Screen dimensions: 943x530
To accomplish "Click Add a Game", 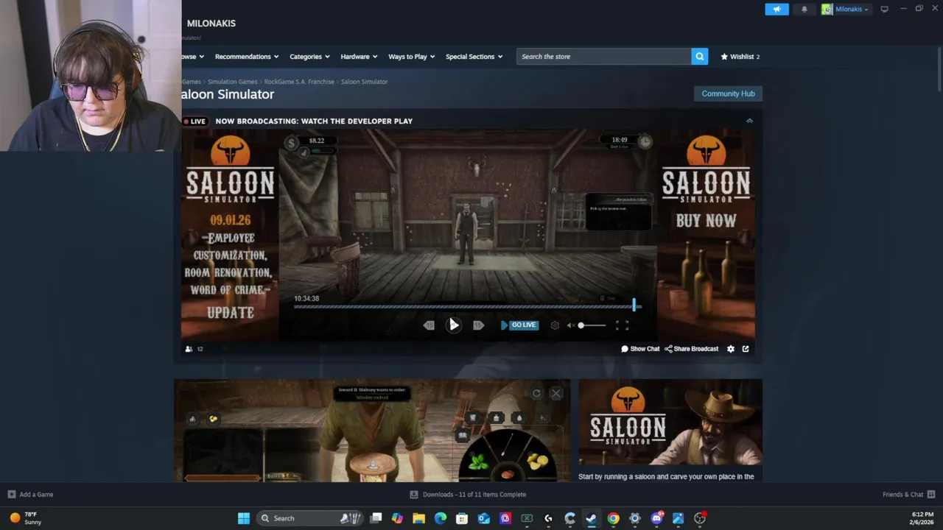I will [x=31, y=495].
